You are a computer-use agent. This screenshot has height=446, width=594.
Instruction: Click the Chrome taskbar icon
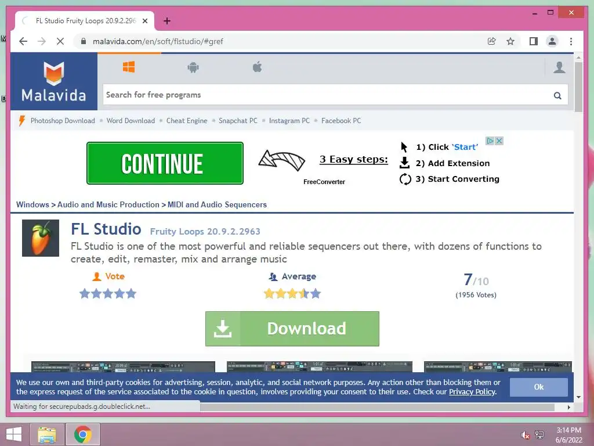coord(83,434)
